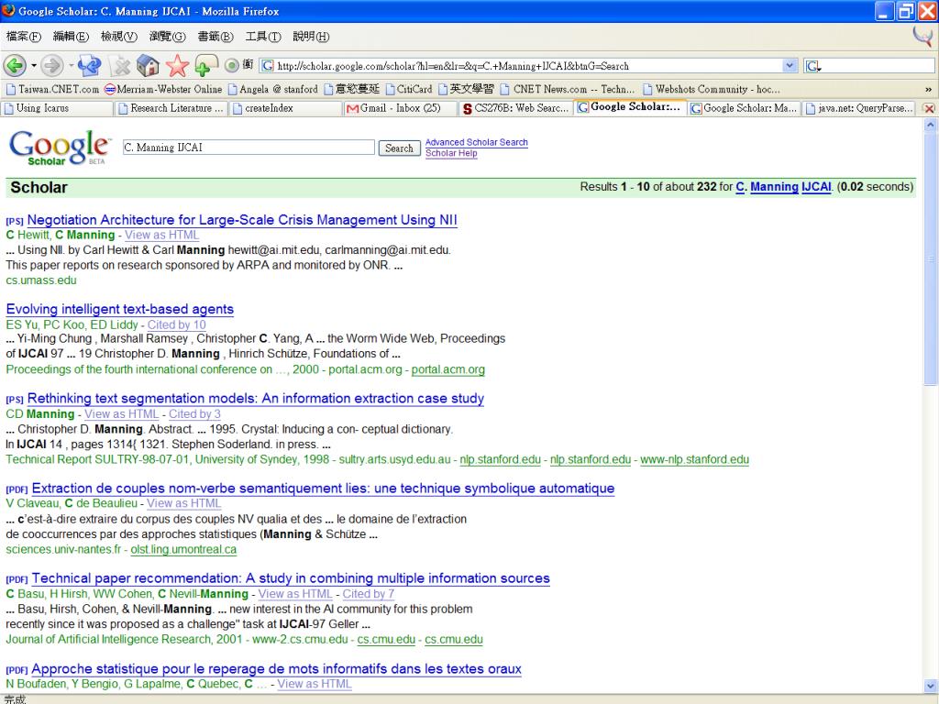Click the grey Forward arrow button
The height and width of the screenshot is (704, 939).
point(52,65)
